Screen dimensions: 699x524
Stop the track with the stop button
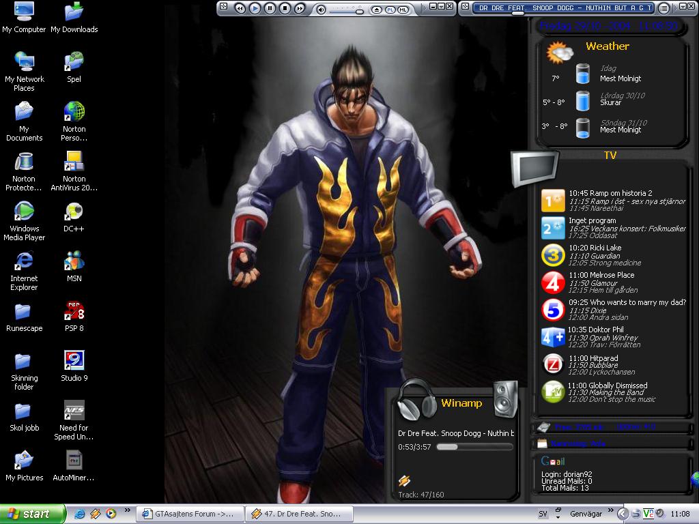285,8
